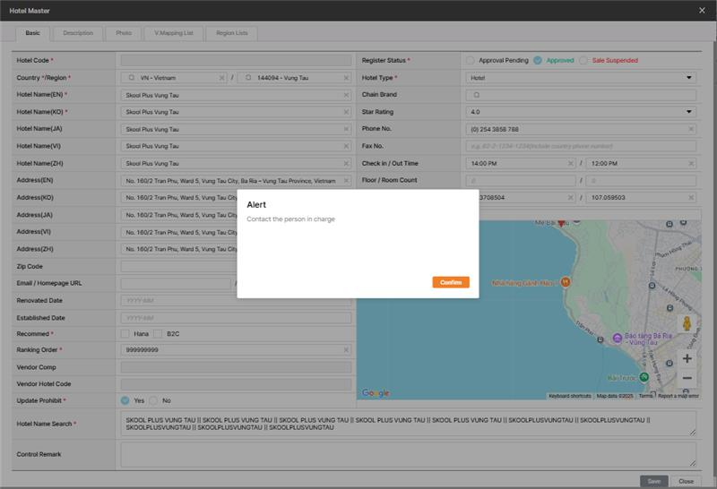This screenshot has width=717, height=489.
Task: Click the Save button at bottom
Action: pyautogui.click(x=653, y=481)
